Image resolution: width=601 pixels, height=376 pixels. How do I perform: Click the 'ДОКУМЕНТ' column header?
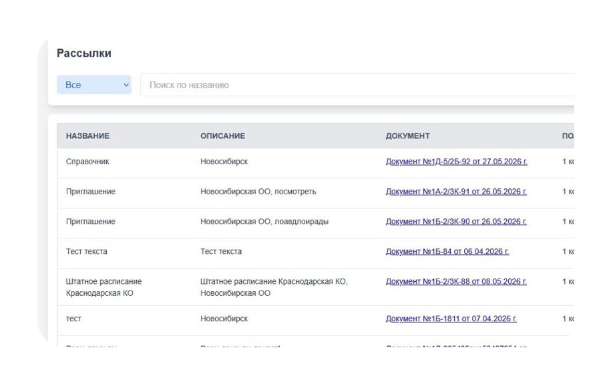point(407,136)
